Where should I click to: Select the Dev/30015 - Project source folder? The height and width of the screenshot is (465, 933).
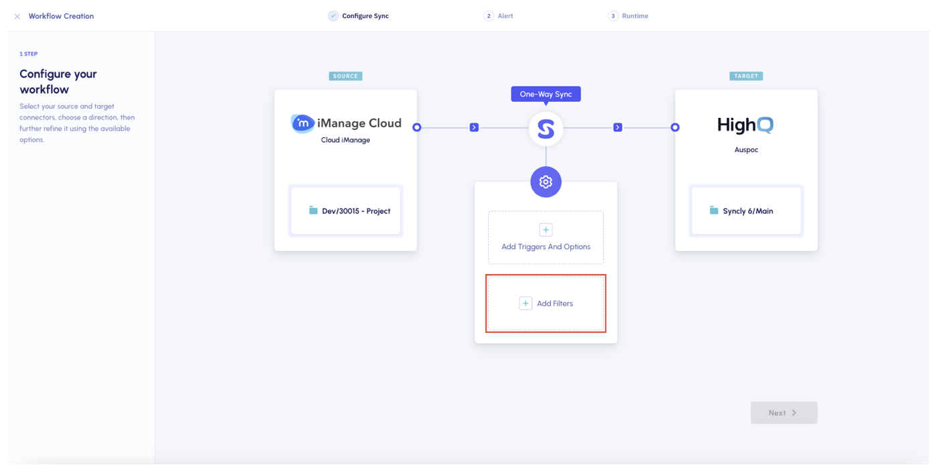(346, 211)
